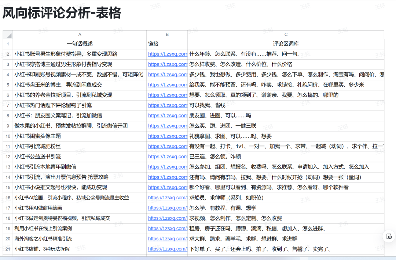
Task: Open the link in row 13 (引流本地青年)
Action: (168, 167)
